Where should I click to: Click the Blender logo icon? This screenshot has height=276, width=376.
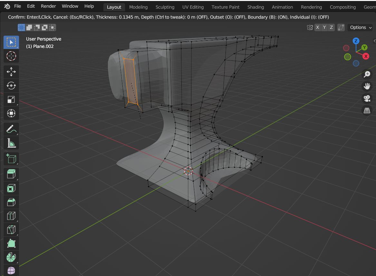7,6
